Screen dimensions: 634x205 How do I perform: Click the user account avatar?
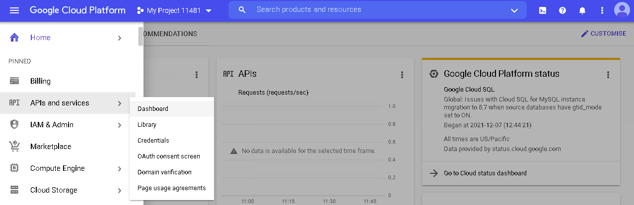622,10
